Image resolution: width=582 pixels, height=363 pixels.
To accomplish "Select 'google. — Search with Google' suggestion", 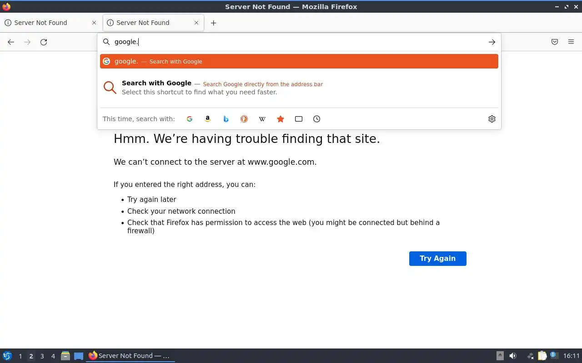I will (299, 61).
